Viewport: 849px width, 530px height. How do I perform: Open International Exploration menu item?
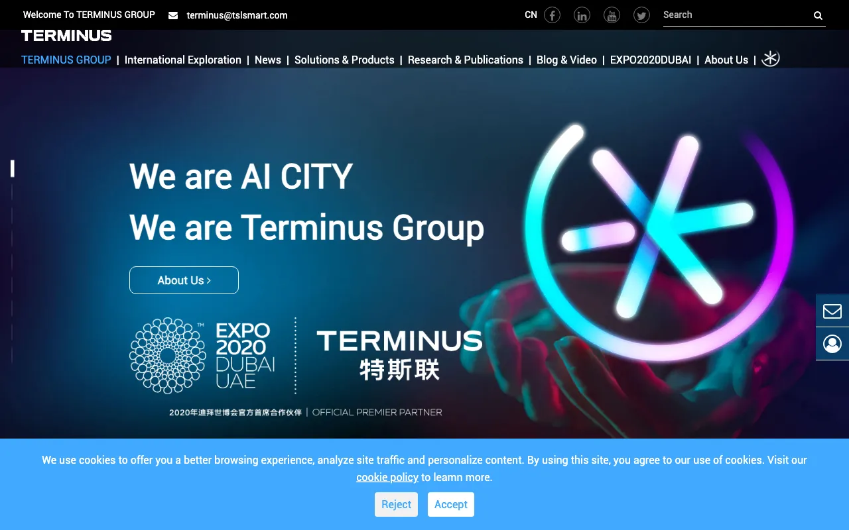183,60
